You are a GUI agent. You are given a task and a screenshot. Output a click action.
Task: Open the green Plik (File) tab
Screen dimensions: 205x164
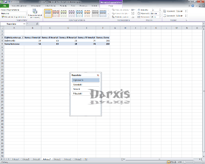tap(5, 6)
